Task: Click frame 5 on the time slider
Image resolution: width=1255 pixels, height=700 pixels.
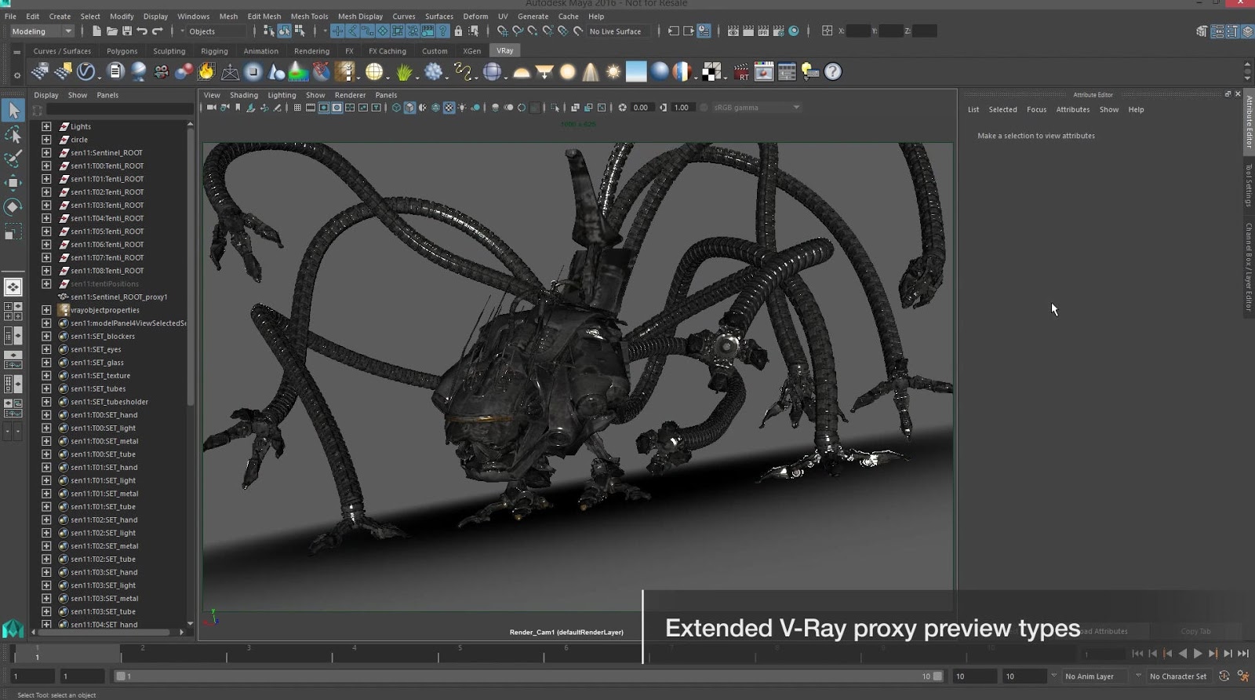Action: (x=460, y=653)
